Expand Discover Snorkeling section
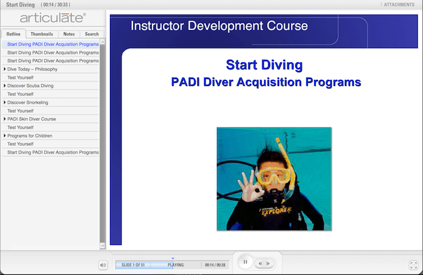 pyautogui.click(x=5, y=102)
